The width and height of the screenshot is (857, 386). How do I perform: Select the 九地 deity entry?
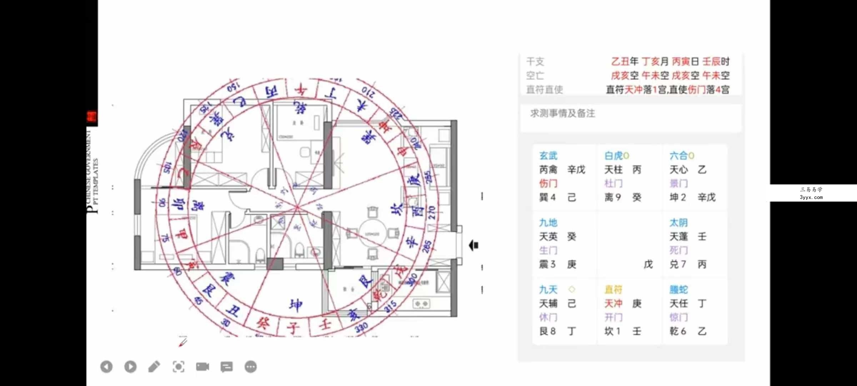click(548, 223)
